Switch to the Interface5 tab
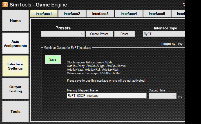Image resolution: width=201 pixels, height=124 pixels. 157,14
